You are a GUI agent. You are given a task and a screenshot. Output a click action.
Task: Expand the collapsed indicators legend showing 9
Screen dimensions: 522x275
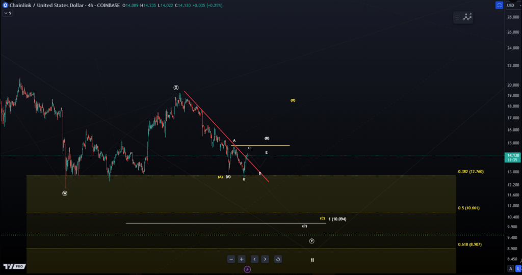[8, 13]
